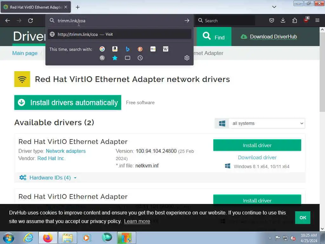Click the uBlock Origin extension icon
The width and height of the screenshot is (325, 244).
306,20
